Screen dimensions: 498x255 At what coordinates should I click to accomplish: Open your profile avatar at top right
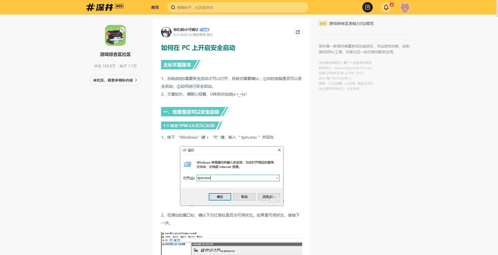(x=405, y=7)
